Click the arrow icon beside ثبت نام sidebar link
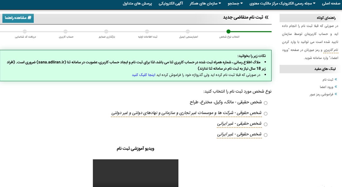Viewport: 342px width, 187px height. point(336,80)
